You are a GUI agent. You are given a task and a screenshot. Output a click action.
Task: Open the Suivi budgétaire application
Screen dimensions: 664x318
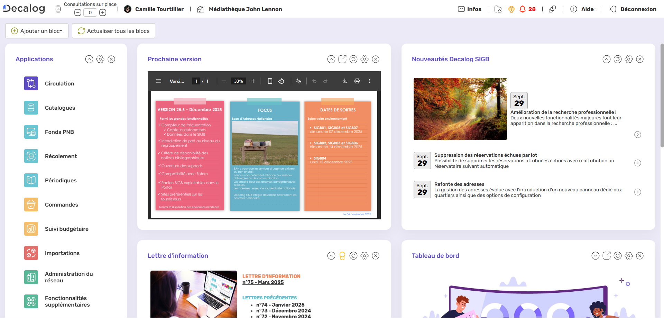point(66,229)
